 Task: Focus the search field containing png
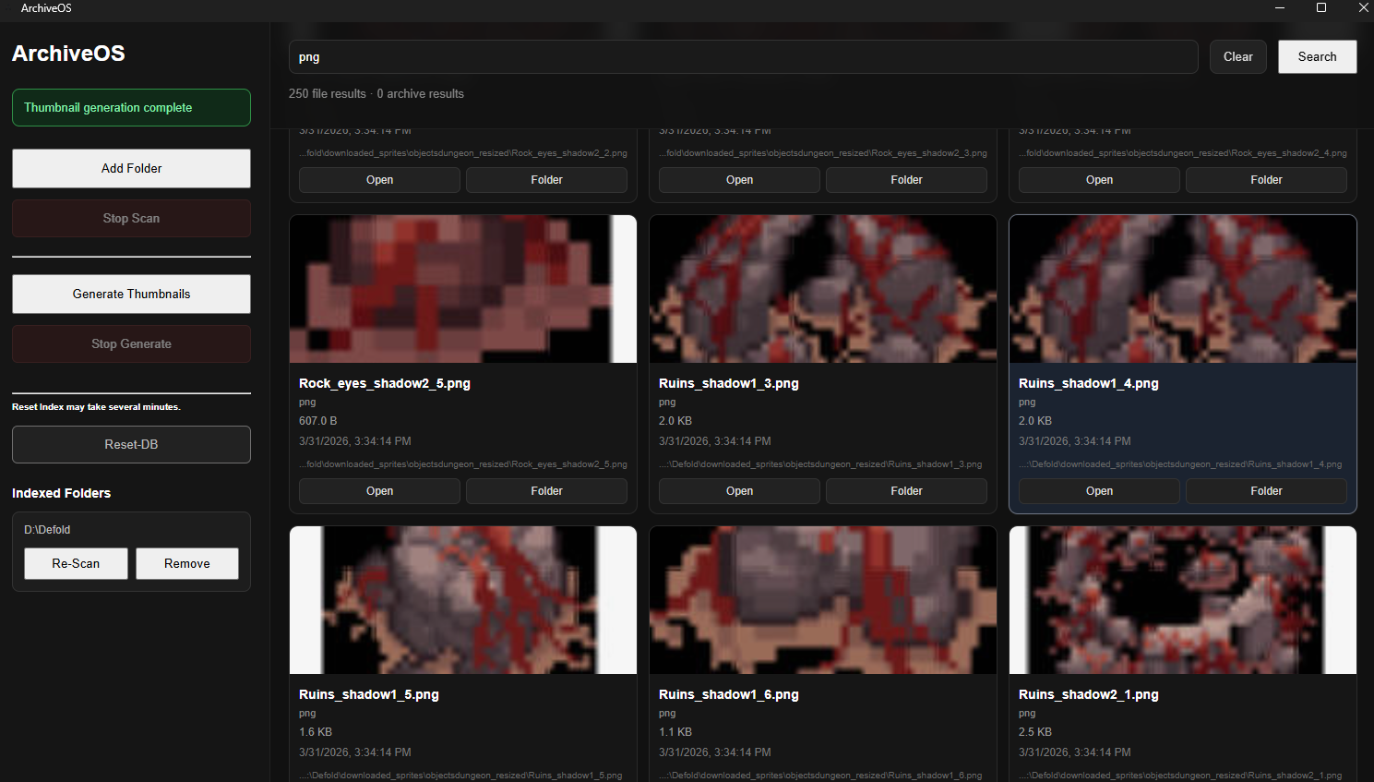[x=743, y=56]
